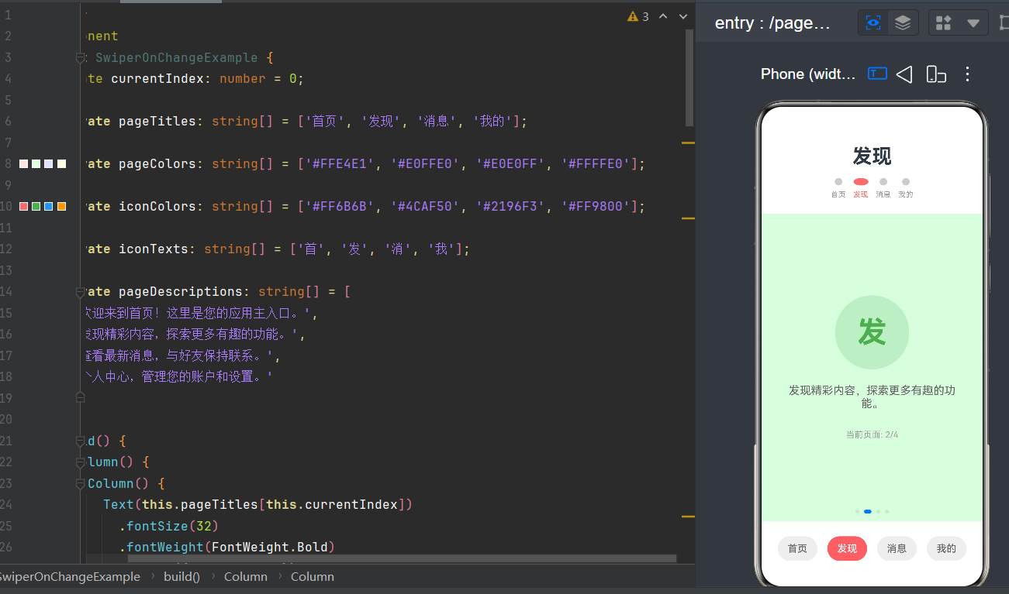
Task: Click the 发现 heading title in phone preview
Action: click(x=872, y=156)
